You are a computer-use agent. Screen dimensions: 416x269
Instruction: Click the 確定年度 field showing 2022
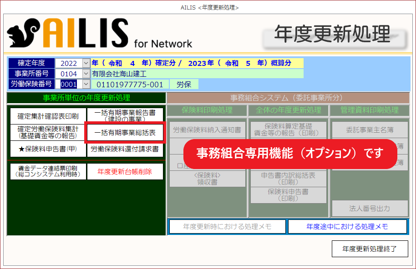69,63
